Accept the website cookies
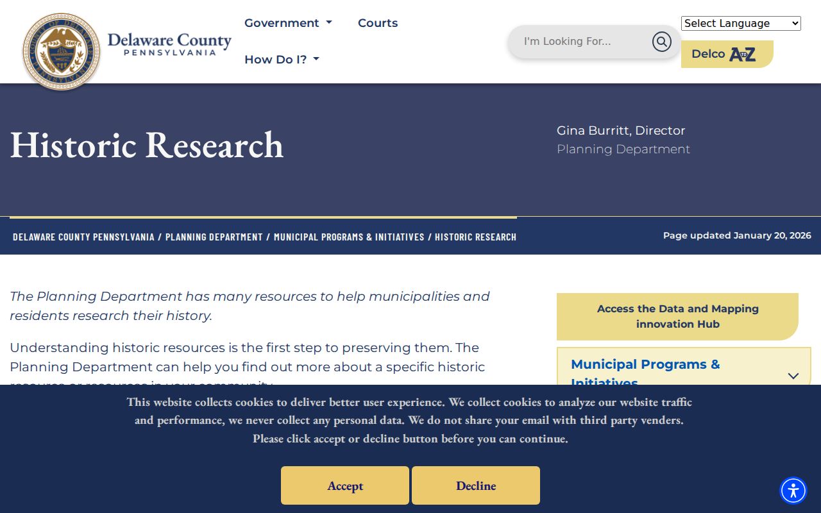This screenshot has height=513, width=821. point(345,485)
